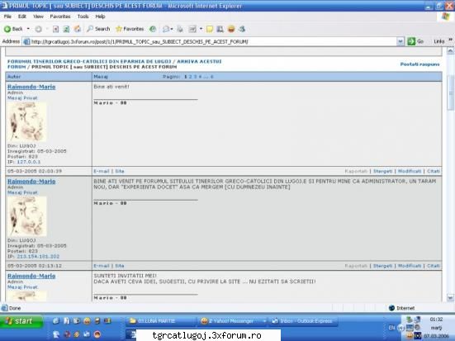Click the yellow Discuss note icon

[210, 29]
